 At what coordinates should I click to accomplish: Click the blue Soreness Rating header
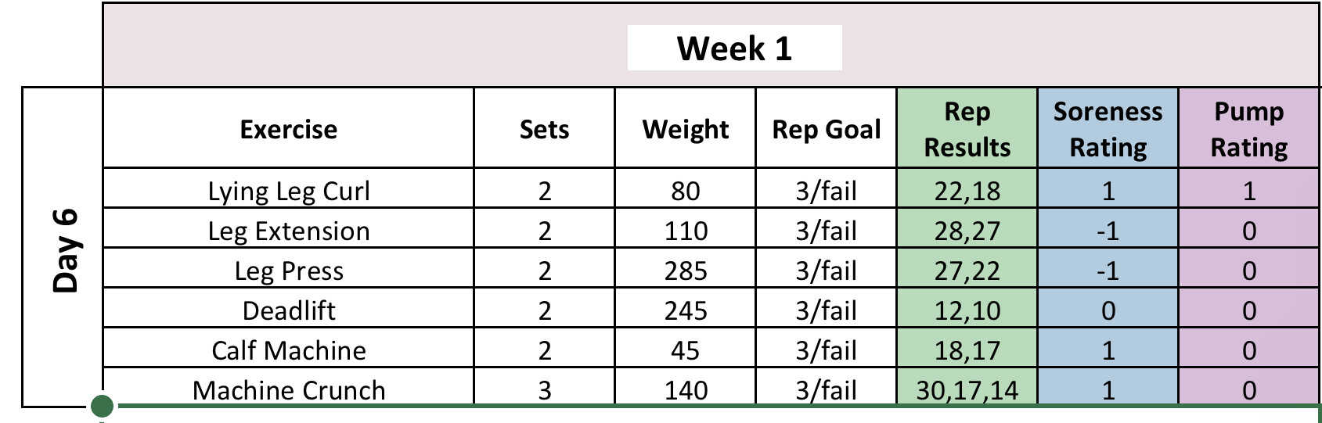tap(1108, 129)
